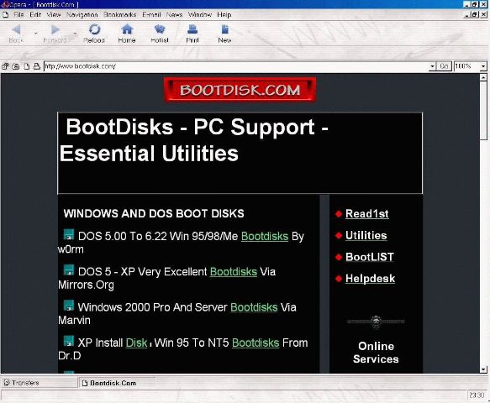Click the Opera document icon in menu bar

pyautogui.click(x=5, y=14)
